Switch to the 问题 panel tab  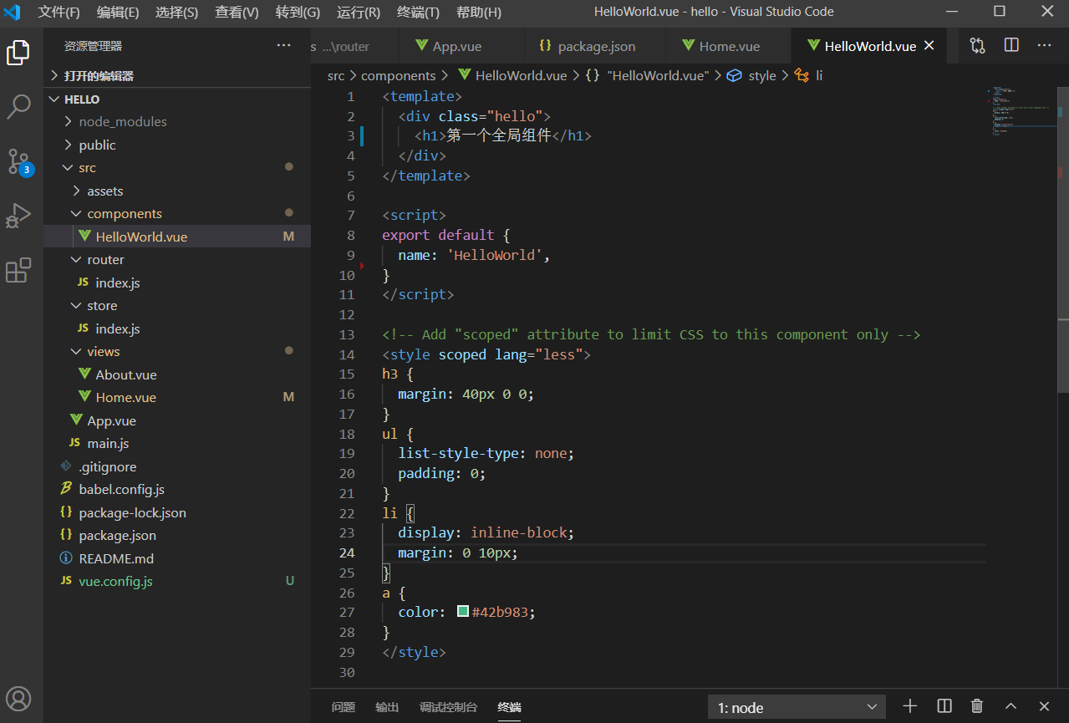pyautogui.click(x=344, y=707)
